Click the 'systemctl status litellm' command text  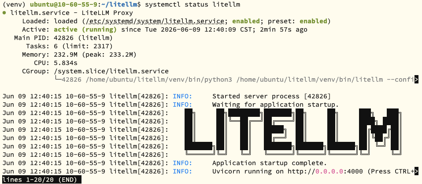[192, 4]
